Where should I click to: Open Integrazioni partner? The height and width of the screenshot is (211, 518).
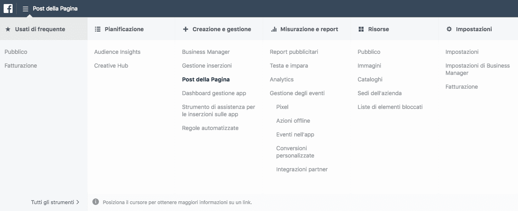(x=302, y=169)
